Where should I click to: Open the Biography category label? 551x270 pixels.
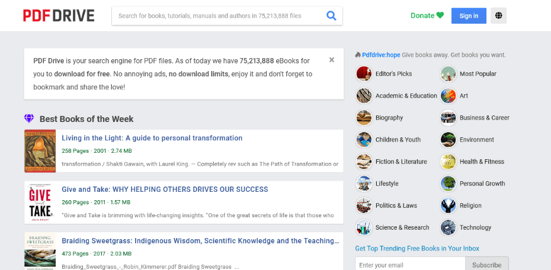pyautogui.click(x=389, y=118)
